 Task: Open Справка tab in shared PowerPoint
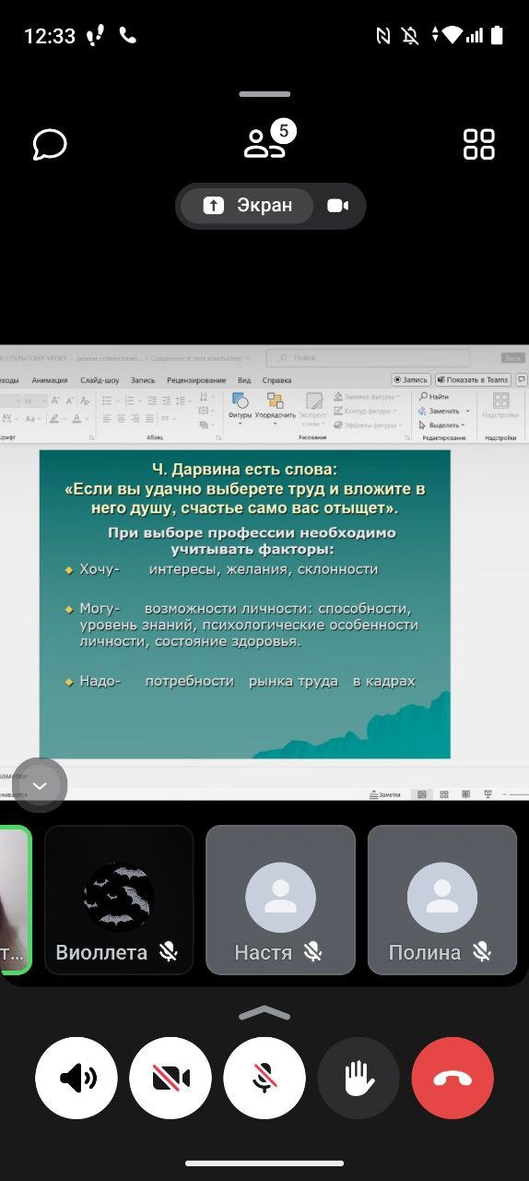(276, 379)
